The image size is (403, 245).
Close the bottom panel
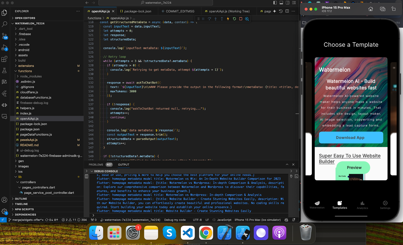click(x=293, y=165)
